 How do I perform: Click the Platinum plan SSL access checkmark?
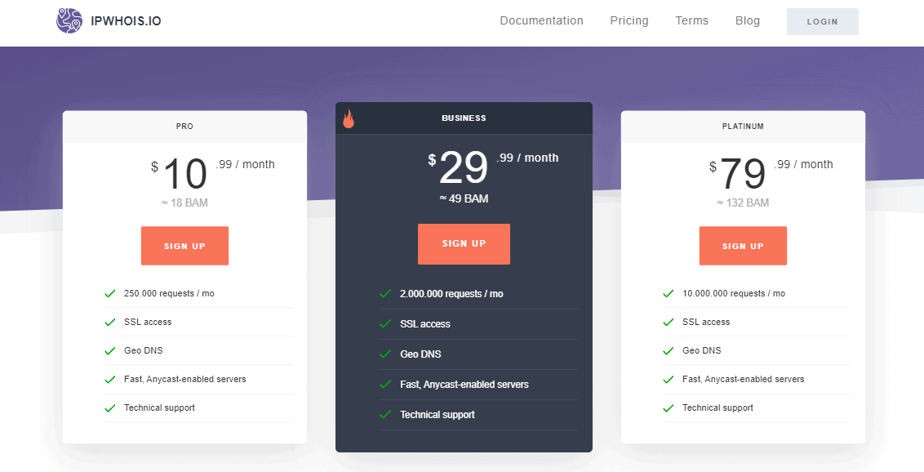click(669, 323)
